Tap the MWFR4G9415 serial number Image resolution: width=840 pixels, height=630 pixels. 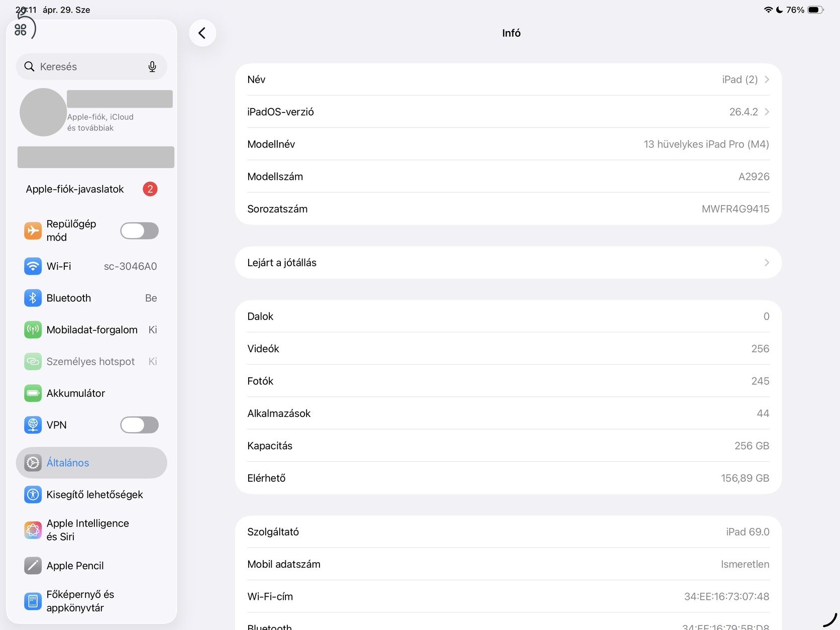coord(736,209)
